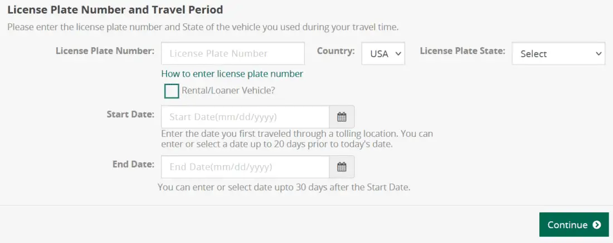Click the 'Start Date:' field label
Image resolution: width=613 pixels, height=243 pixels.
(130, 114)
